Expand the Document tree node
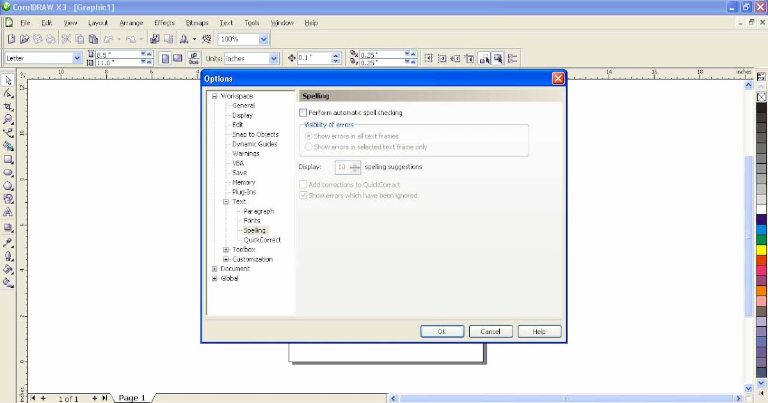Image resolution: width=768 pixels, height=403 pixels. (x=214, y=269)
